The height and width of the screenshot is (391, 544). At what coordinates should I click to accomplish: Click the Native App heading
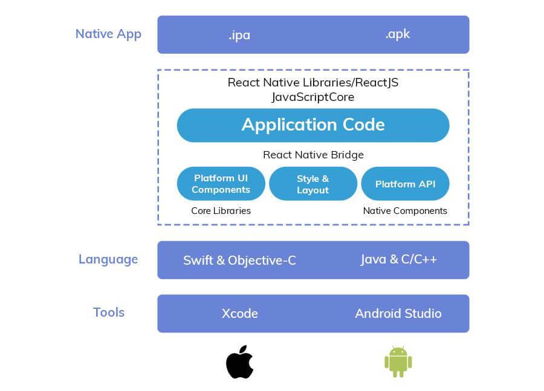(108, 34)
